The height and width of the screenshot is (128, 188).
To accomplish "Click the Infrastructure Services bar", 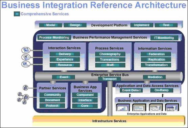I will click(109, 121).
